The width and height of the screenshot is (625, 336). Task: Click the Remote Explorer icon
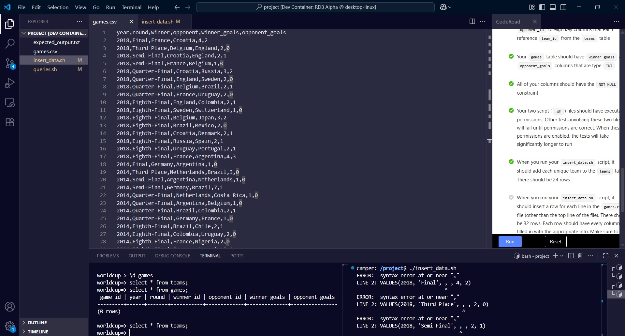tap(10, 103)
